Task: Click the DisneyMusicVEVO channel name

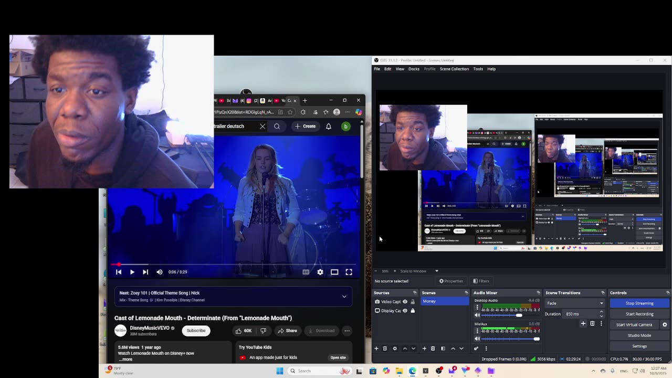Action: [x=150, y=328]
